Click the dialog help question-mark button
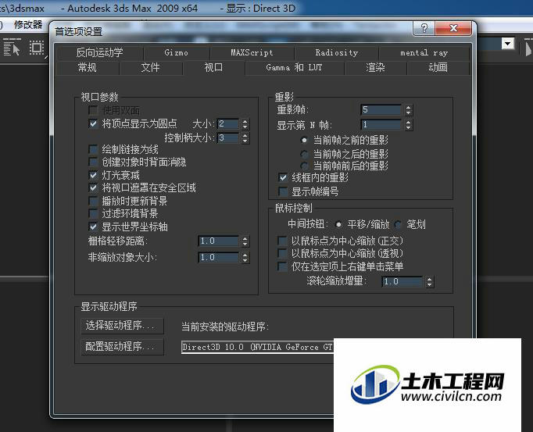This screenshot has height=432, width=533. pyautogui.click(x=424, y=28)
